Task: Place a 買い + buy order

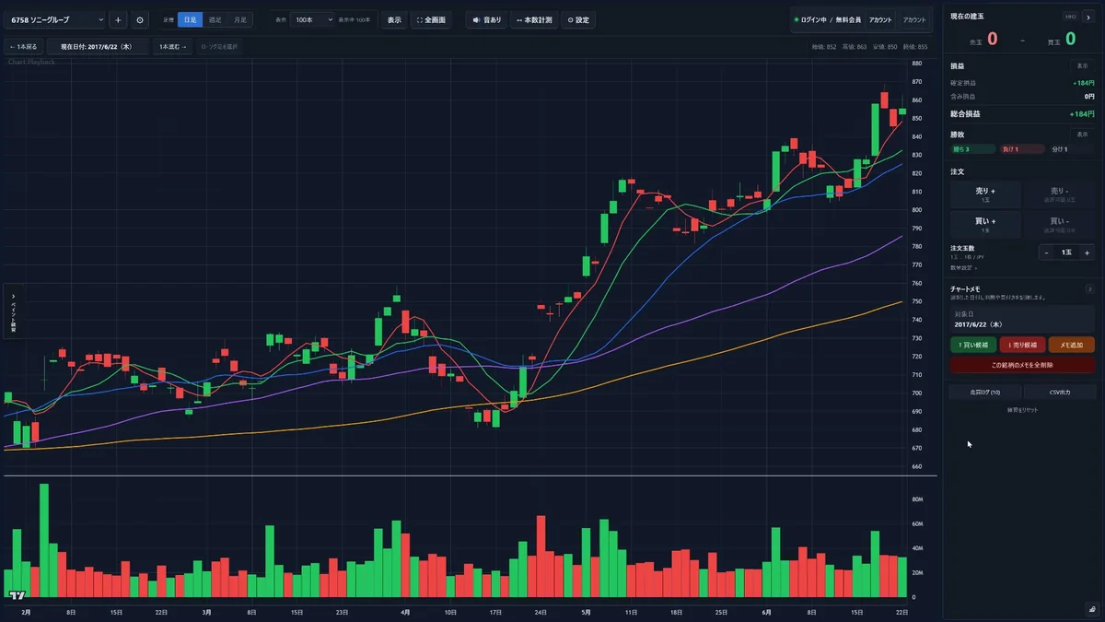Action: (x=985, y=224)
